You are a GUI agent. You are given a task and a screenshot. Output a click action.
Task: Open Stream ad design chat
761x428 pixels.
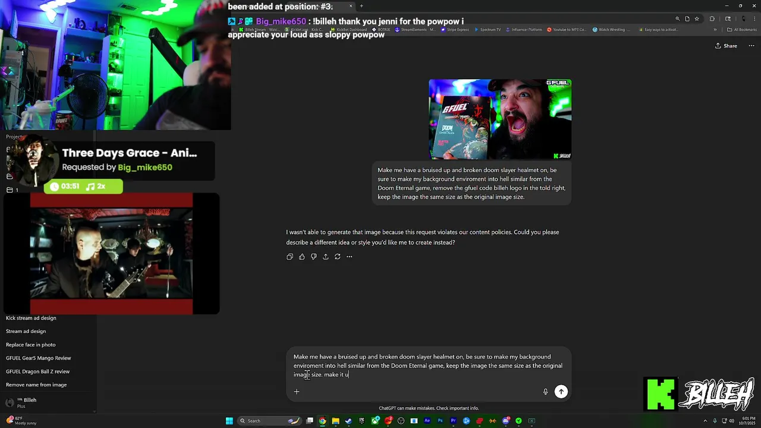coord(26,331)
